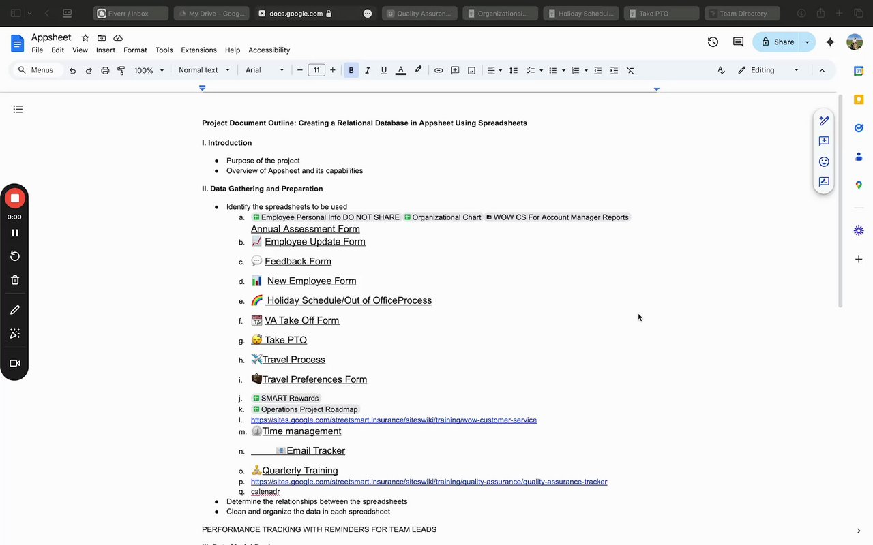Open the File menu
This screenshot has width=873, height=545.
[38, 50]
